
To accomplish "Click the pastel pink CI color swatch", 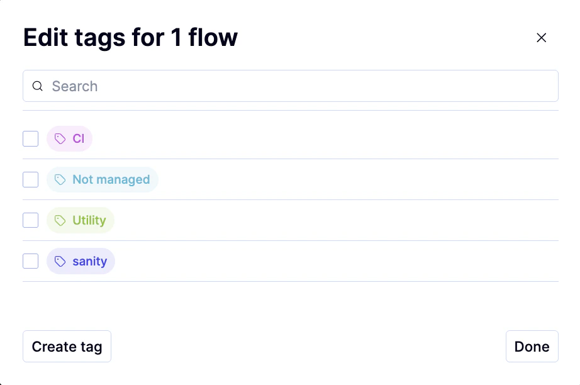I will [x=69, y=138].
